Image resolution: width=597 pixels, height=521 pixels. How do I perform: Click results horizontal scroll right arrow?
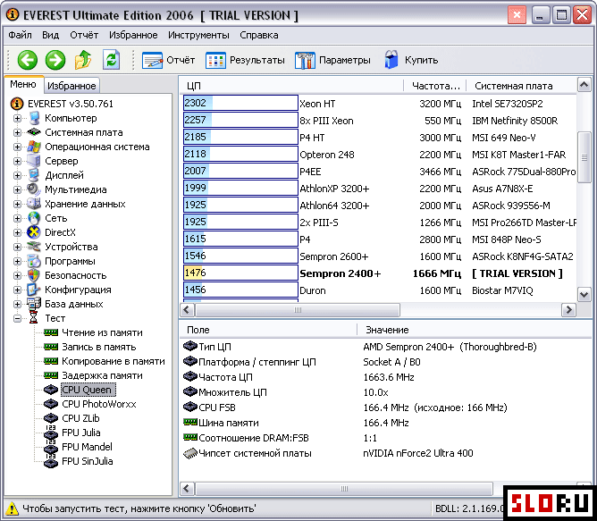(x=568, y=309)
